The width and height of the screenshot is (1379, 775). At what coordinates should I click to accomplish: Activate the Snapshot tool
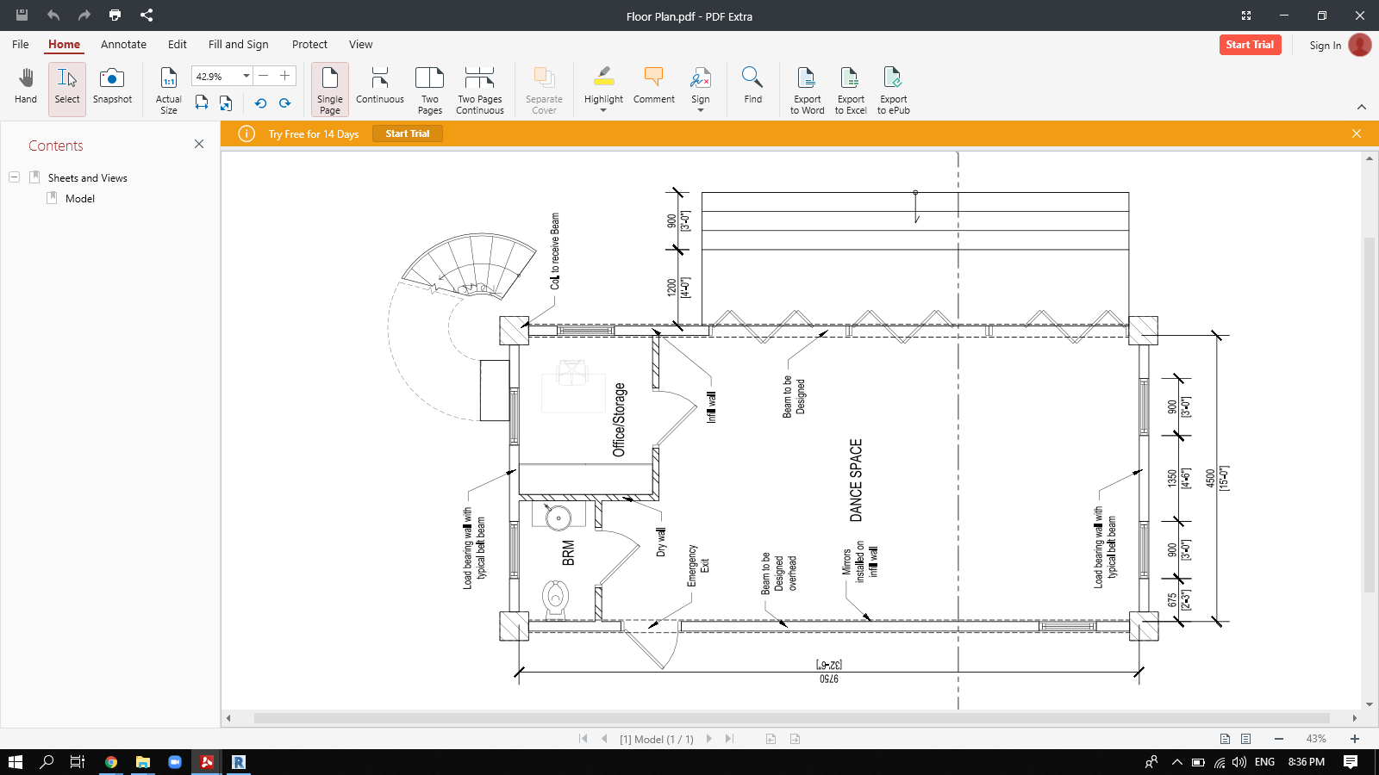(x=112, y=86)
